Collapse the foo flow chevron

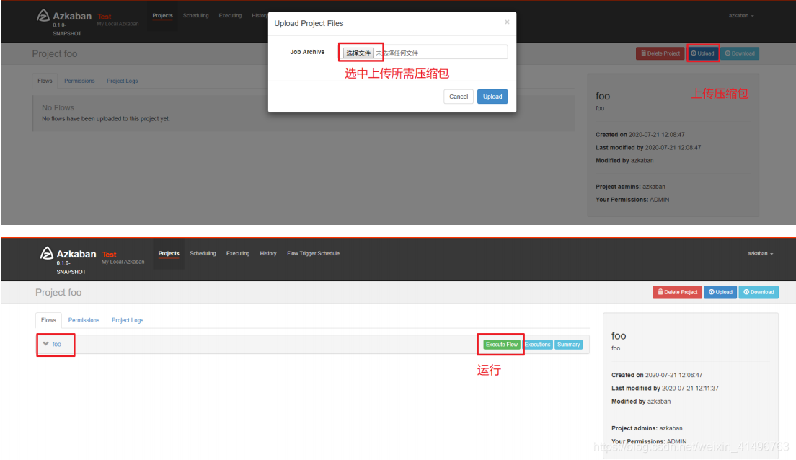pos(47,344)
